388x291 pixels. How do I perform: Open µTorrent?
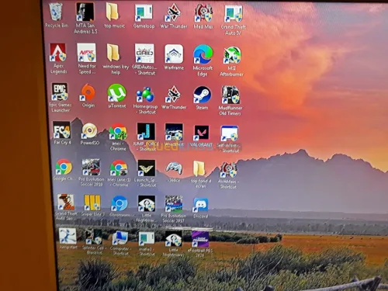[x=117, y=93]
